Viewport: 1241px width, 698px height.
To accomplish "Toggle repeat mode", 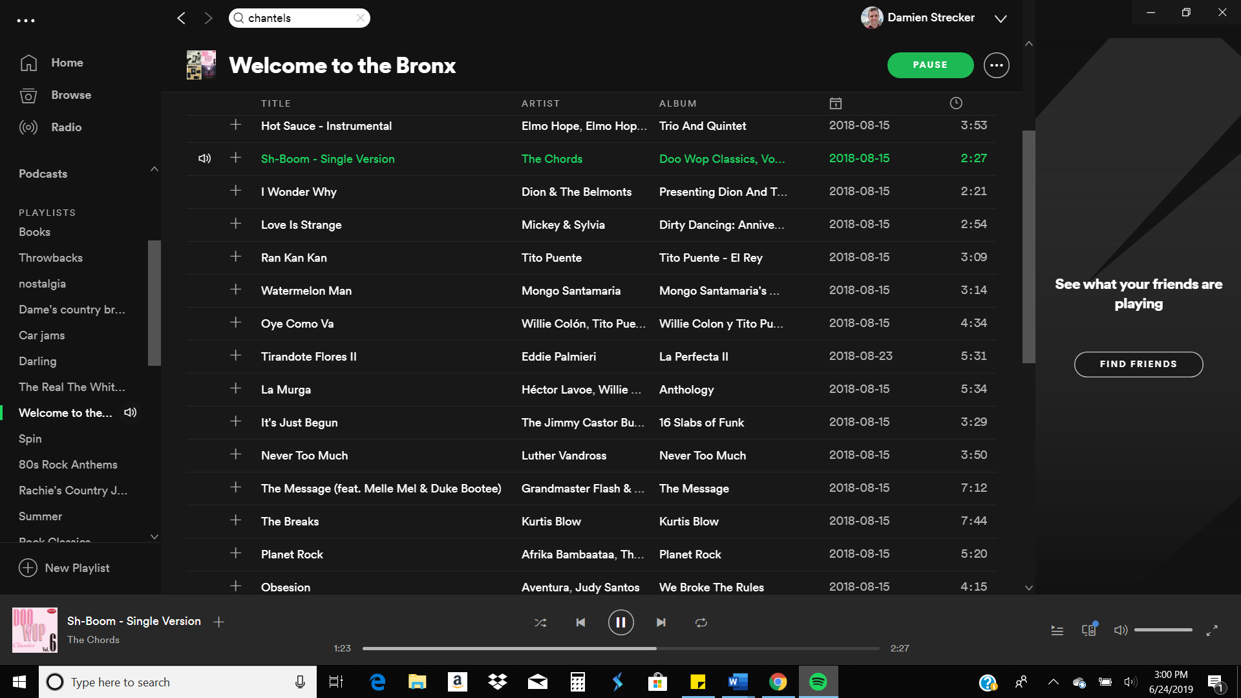I will (x=701, y=622).
